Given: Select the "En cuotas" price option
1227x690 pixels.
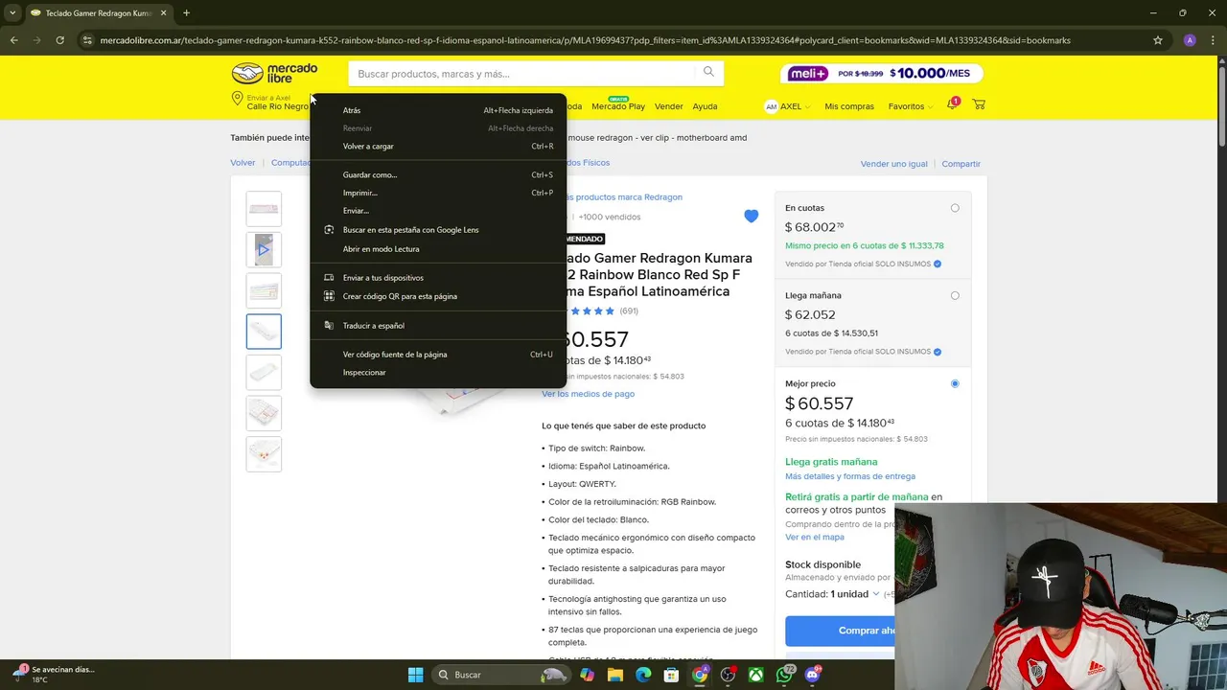Looking at the screenshot, I should 955,208.
